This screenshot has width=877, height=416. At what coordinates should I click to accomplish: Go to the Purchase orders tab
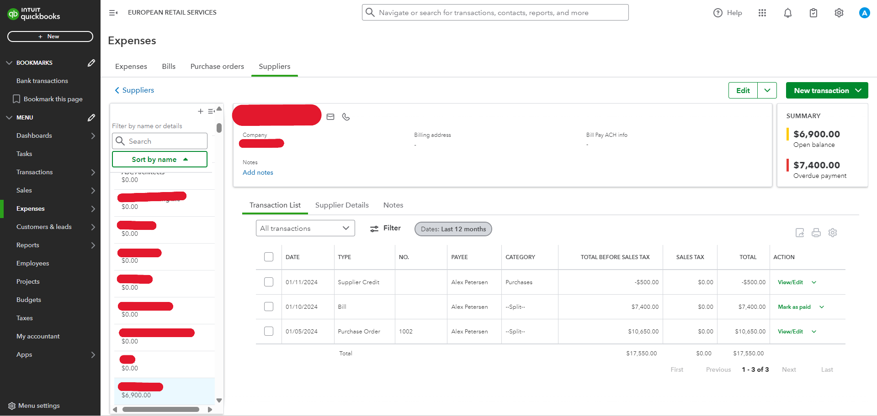pos(217,67)
